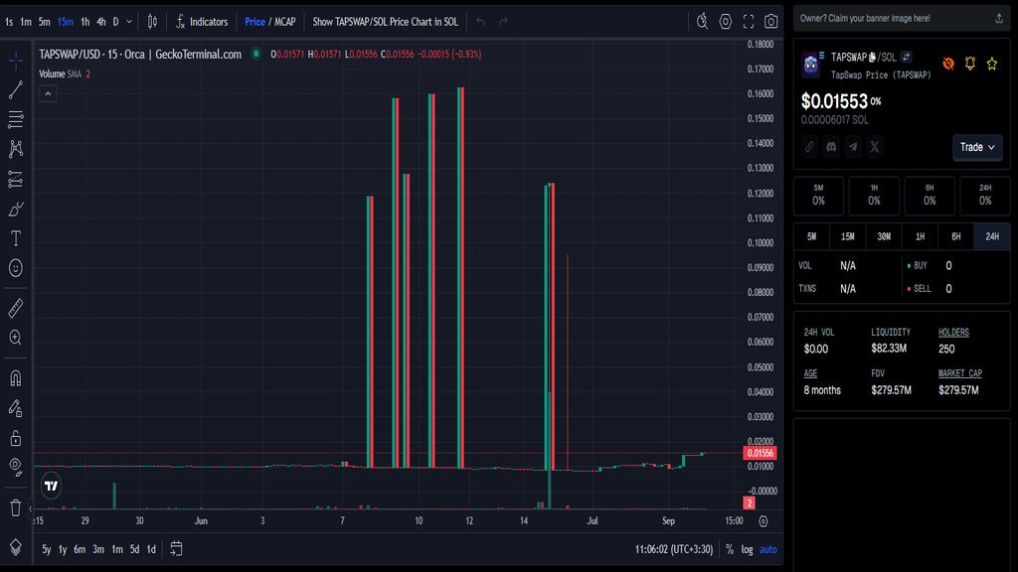Toggle log scale
Screen dimensions: 1018x572
(x=748, y=549)
